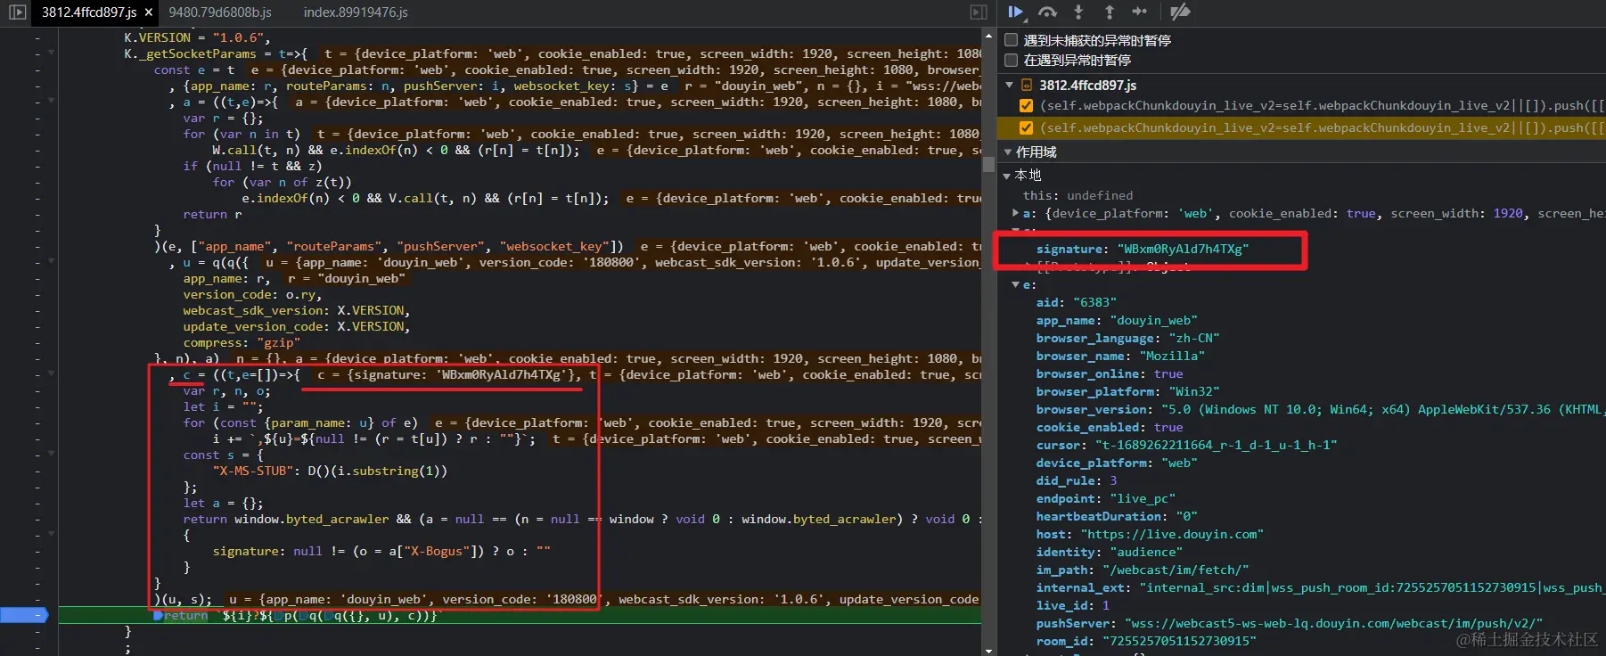Click the 'did_rule: 3' property
1606x656 pixels.
(1076, 481)
